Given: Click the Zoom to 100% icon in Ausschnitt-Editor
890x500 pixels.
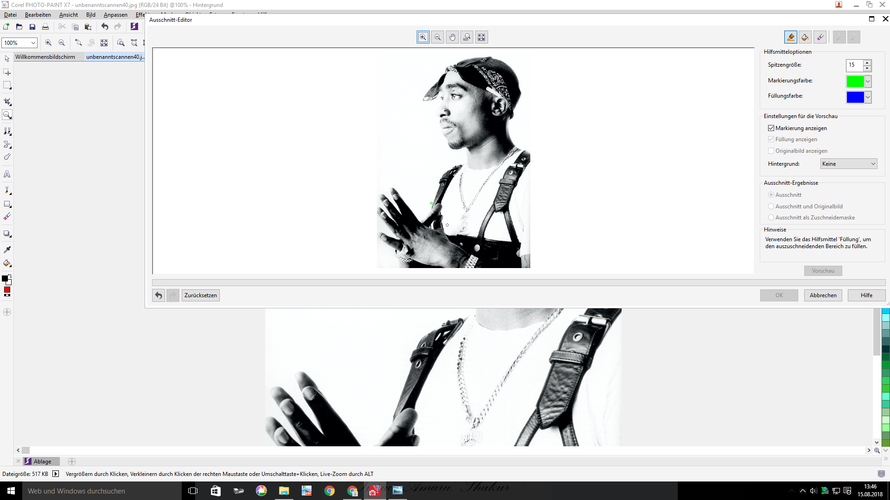Looking at the screenshot, I should (467, 37).
